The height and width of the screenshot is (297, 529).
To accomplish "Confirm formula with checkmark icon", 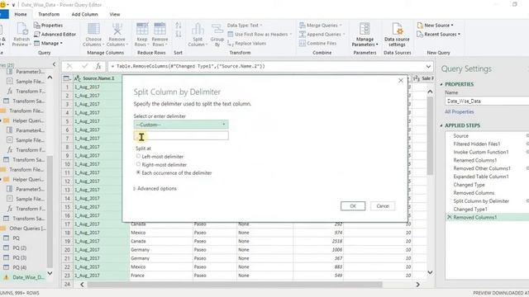I will (84, 66).
